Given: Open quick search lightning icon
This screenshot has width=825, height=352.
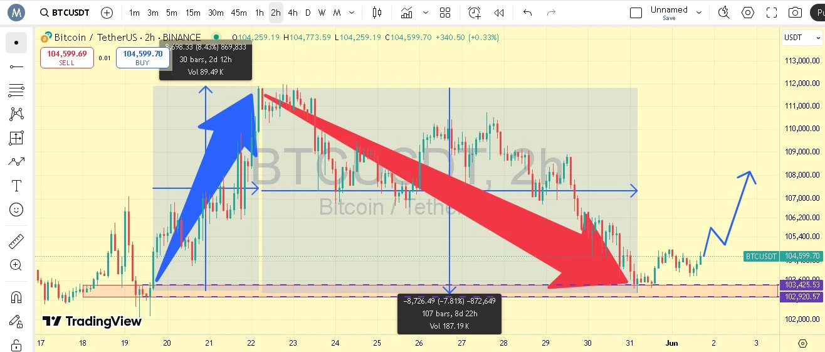Looking at the screenshot, I should [x=724, y=13].
